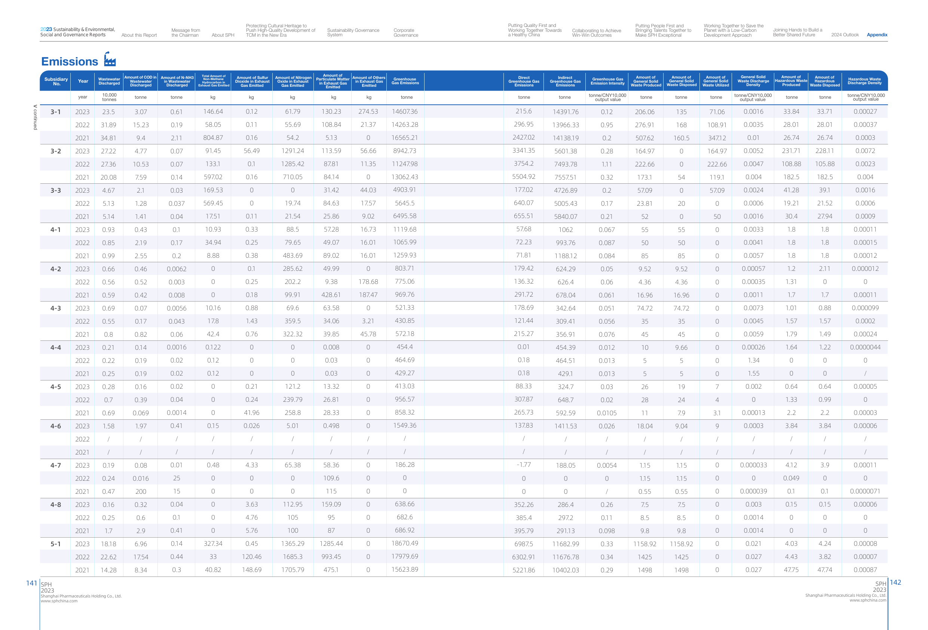Click www.sphchina.com link in right footer

(x=868, y=600)
